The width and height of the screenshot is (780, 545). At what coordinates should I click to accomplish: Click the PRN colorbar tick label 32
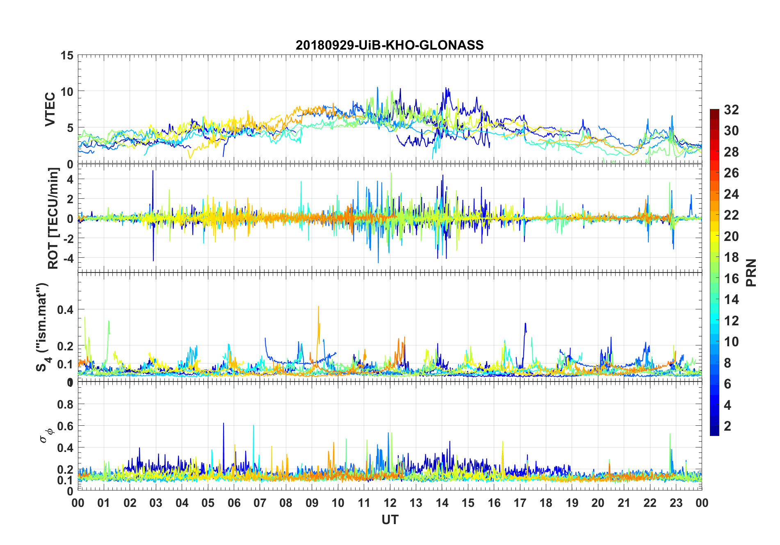pos(732,109)
